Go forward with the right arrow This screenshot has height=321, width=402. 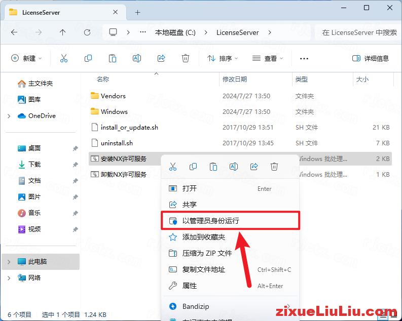(x=39, y=32)
